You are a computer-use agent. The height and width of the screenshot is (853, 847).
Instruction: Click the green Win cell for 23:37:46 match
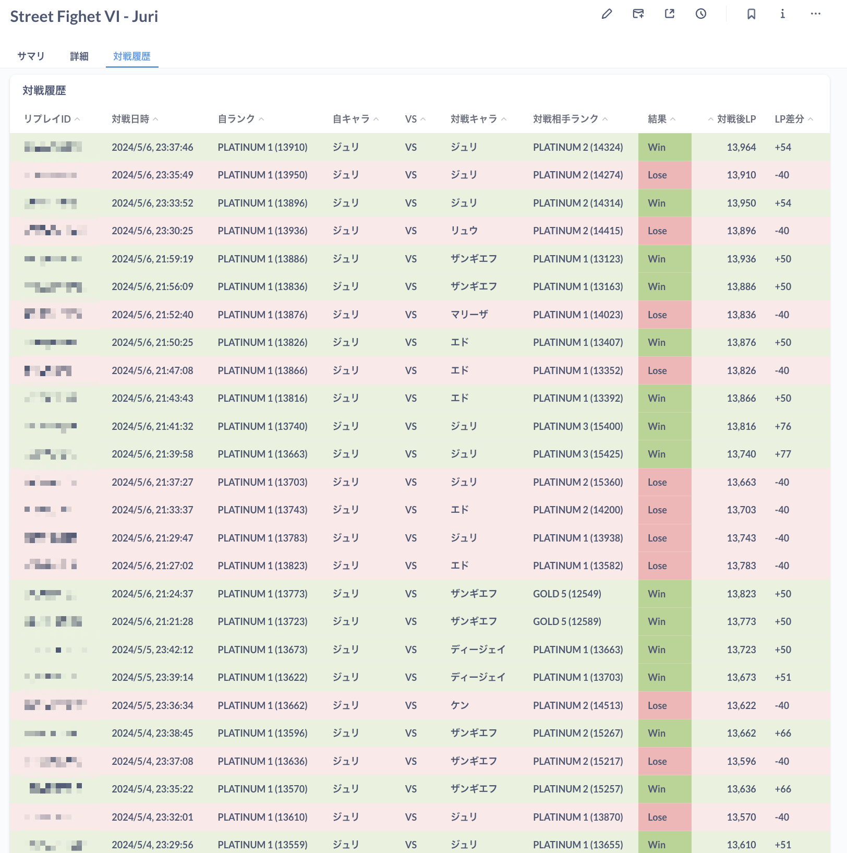pos(664,147)
